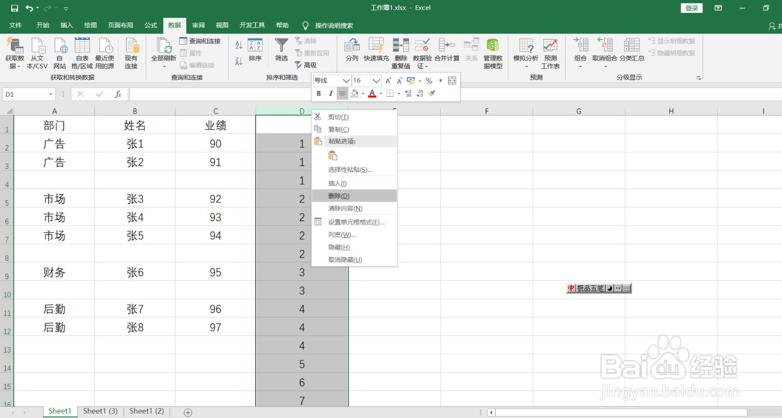The image size is (782, 418).
Task: Increase font size in mini toolbar
Action: [388, 81]
